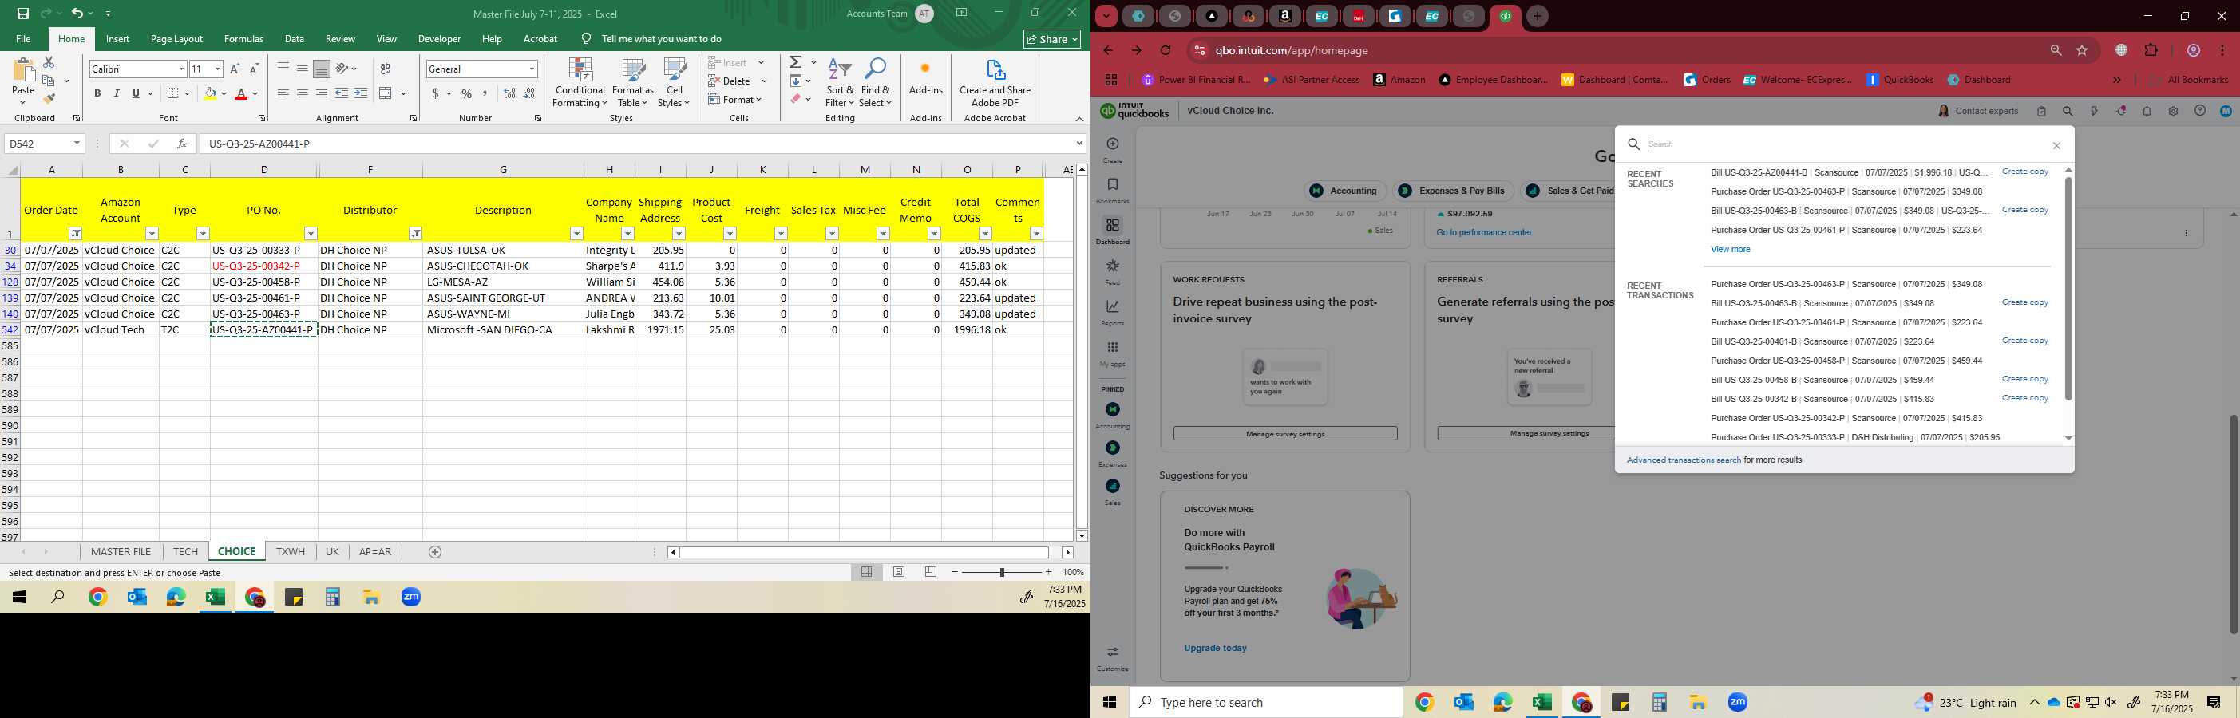Open the Review ribbon tab
This screenshot has width=2240, height=718.
point(340,39)
